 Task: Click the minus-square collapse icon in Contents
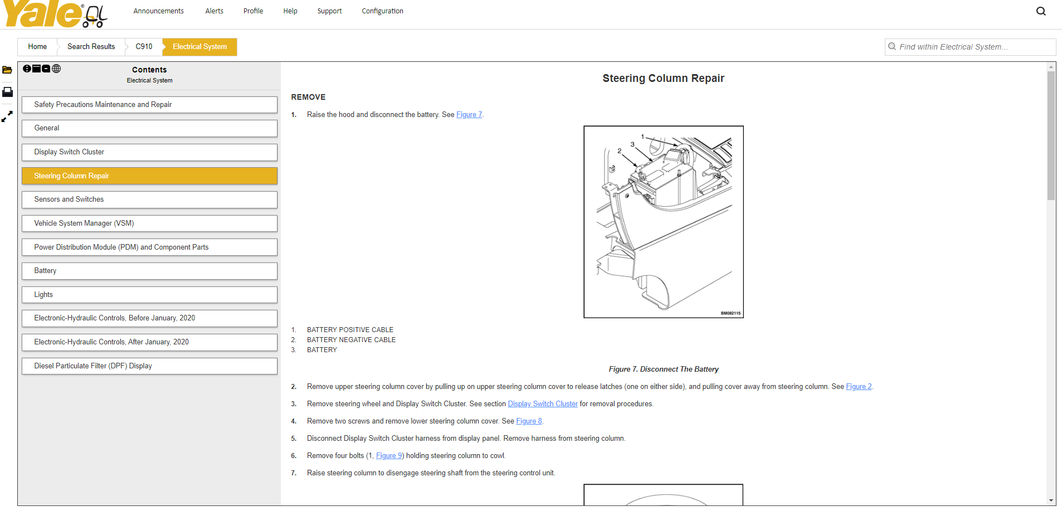tap(46, 69)
